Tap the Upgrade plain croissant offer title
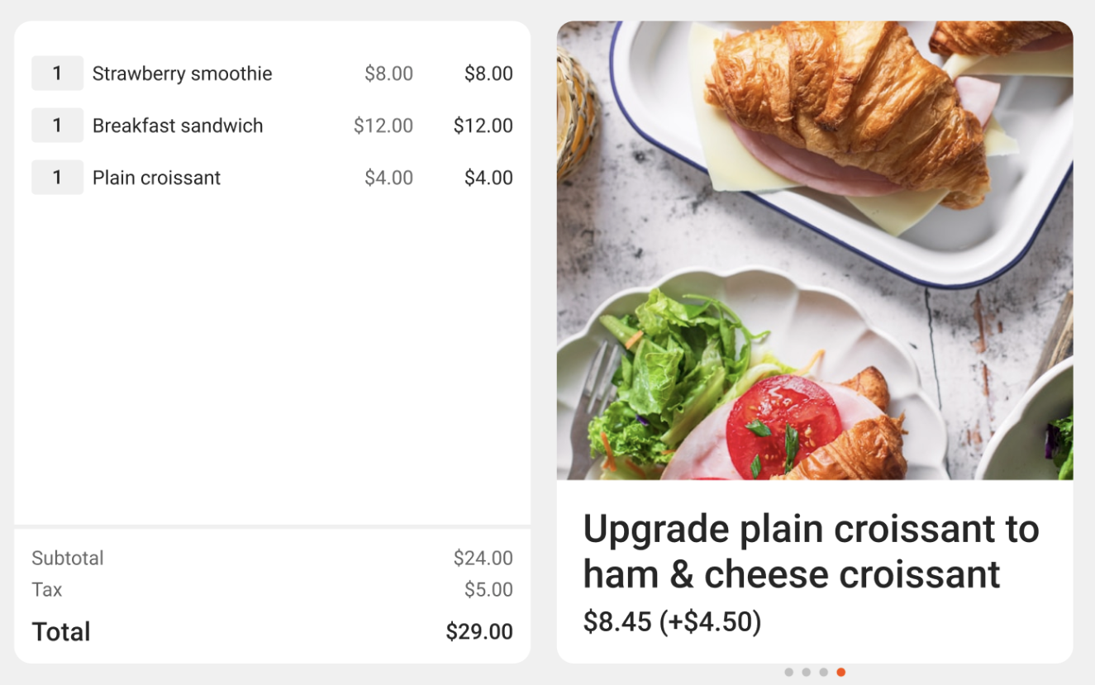Image resolution: width=1095 pixels, height=685 pixels. [810, 551]
